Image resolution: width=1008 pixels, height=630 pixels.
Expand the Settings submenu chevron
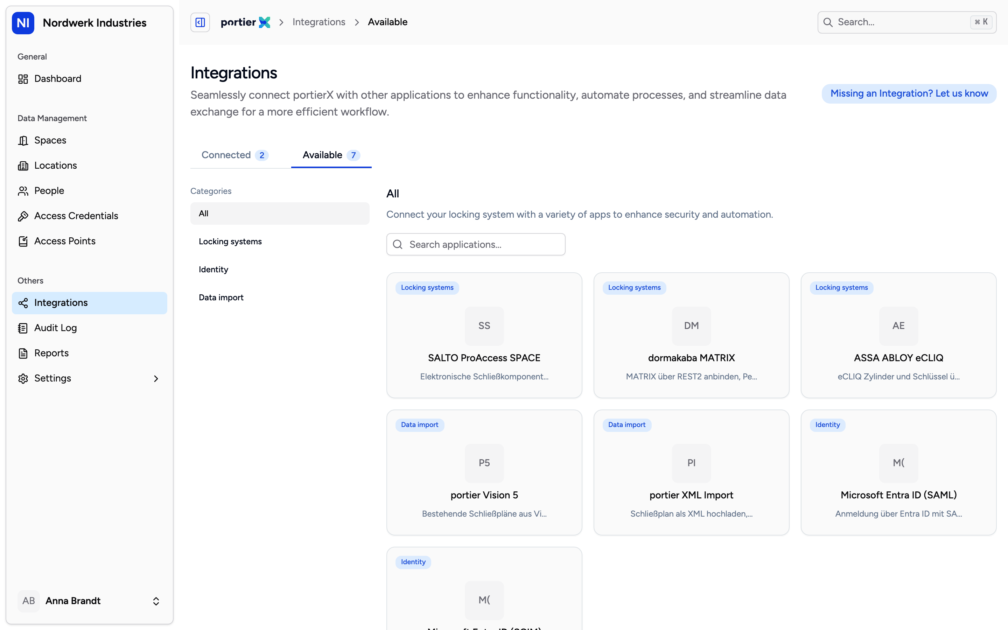click(156, 378)
